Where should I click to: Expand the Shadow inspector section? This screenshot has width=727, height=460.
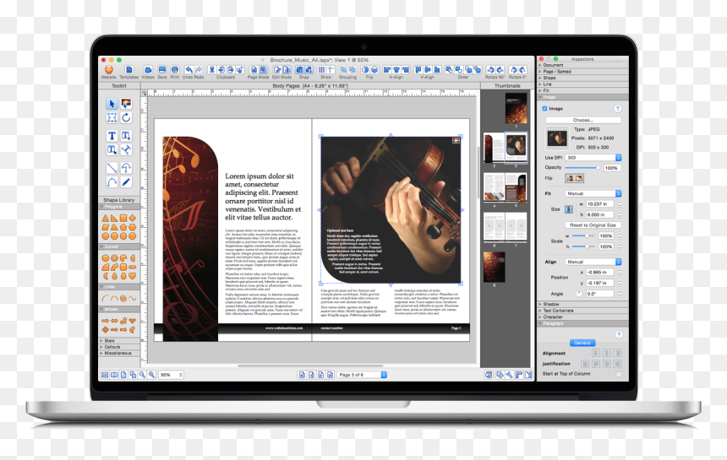(582, 304)
